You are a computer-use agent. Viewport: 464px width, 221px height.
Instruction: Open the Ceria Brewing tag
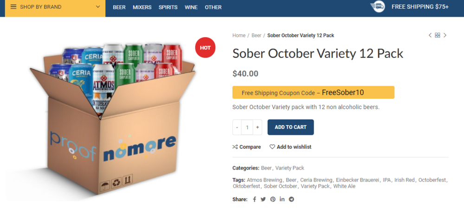[316, 180]
